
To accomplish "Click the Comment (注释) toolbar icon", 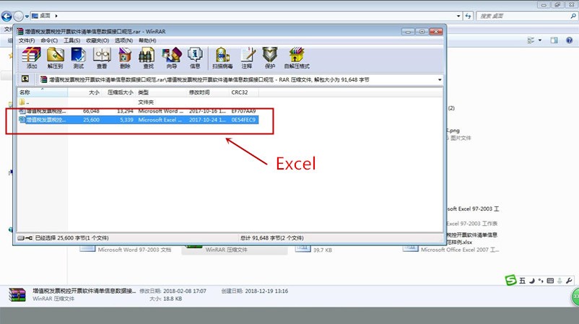I will (247, 58).
